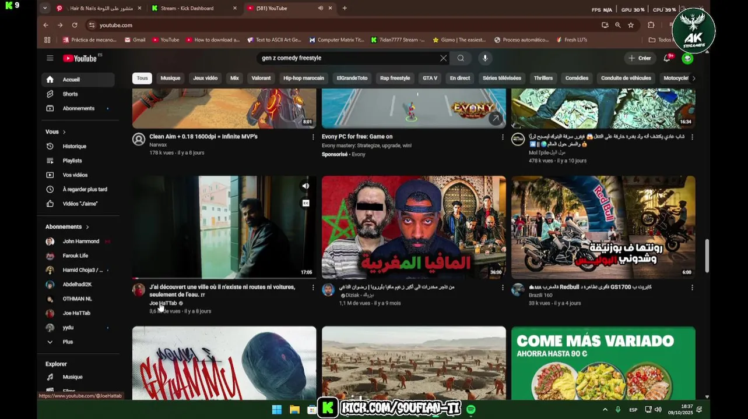Viewport: 748px width, 419px height.
Task: Mute the YouTube tab audio
Action: 321,8
